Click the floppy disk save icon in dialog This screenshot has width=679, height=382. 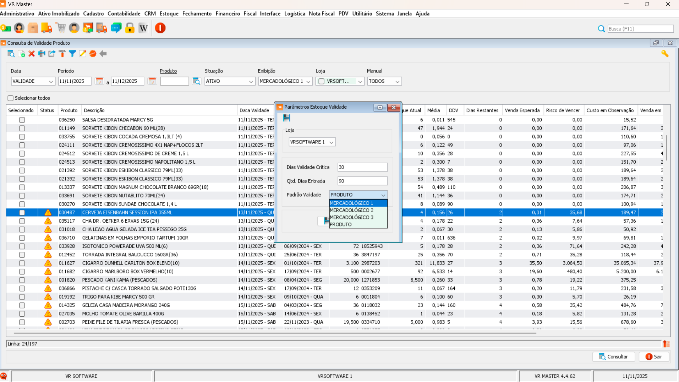[x=287, y=118]
